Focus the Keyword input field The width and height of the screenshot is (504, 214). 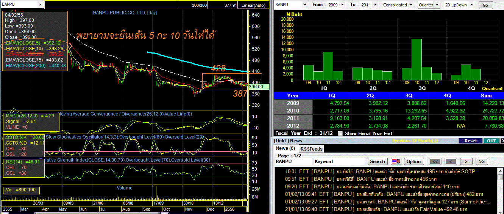[x=339, y=161]
